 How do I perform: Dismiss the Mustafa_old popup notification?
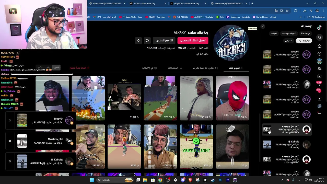[10, 141]
